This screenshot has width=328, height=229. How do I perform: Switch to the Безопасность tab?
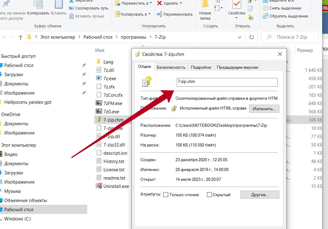tap(171, 67)
